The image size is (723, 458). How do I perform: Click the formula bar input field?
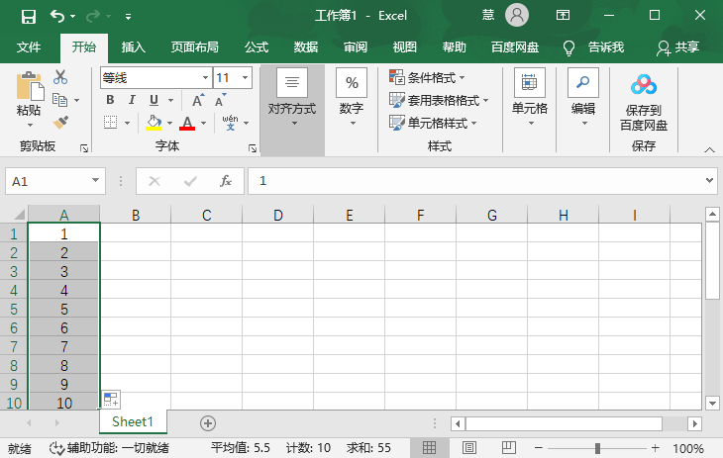coord(475,181)
